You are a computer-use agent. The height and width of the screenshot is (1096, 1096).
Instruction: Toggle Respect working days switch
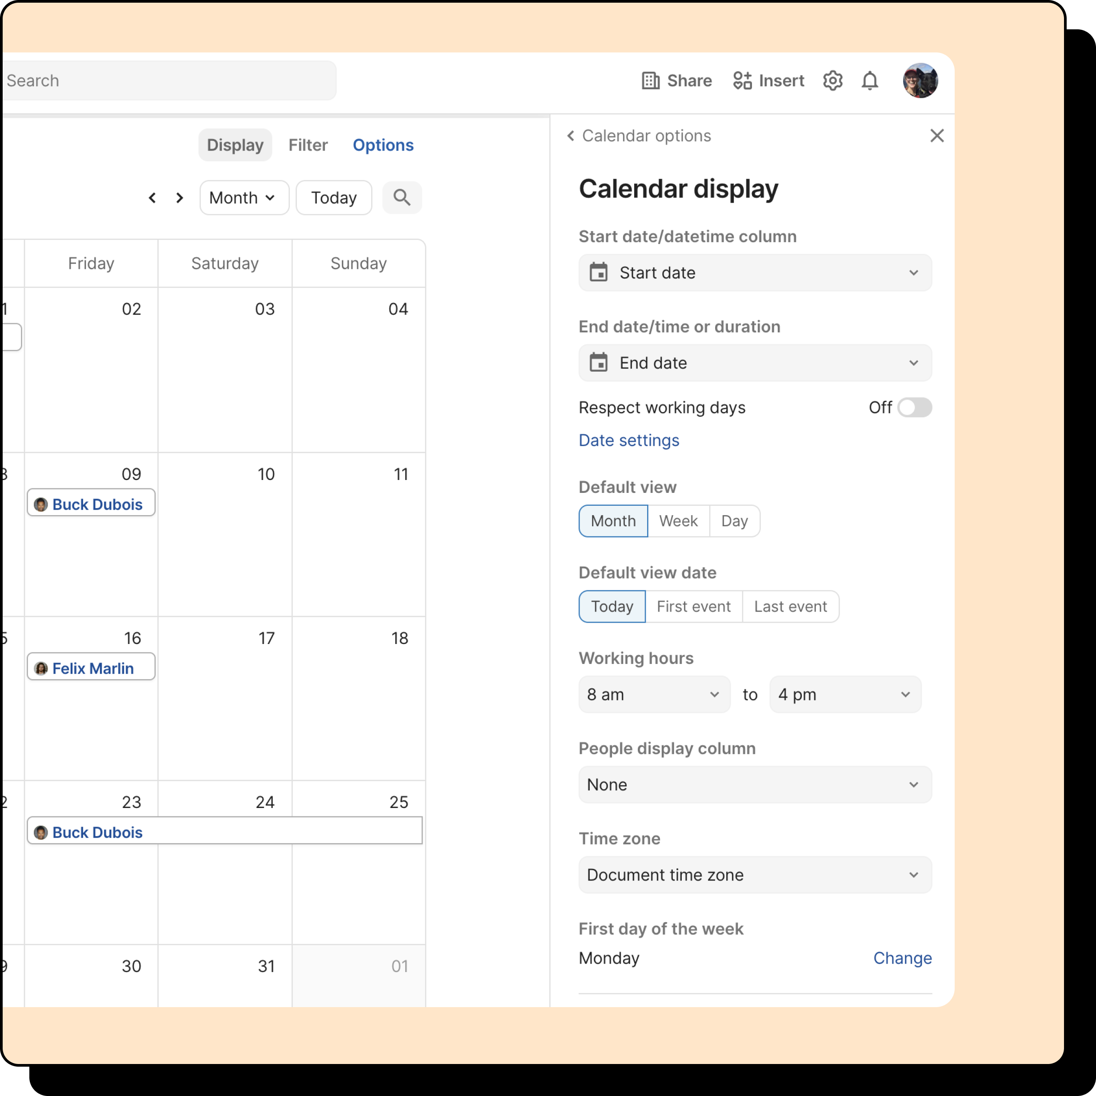pos(914,407)
